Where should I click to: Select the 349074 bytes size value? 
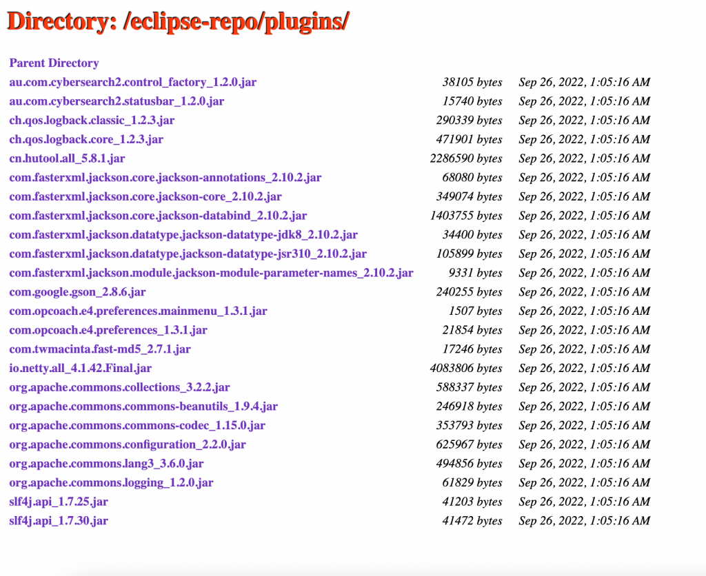469,196
